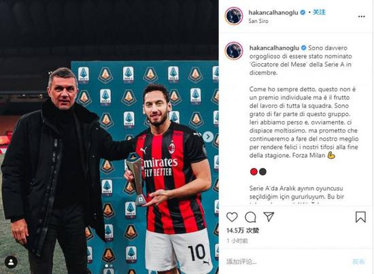Submit comment with 发布 button
Image resolution: width=374 pixels, height=274 pixels.
[x=358, y=262]
